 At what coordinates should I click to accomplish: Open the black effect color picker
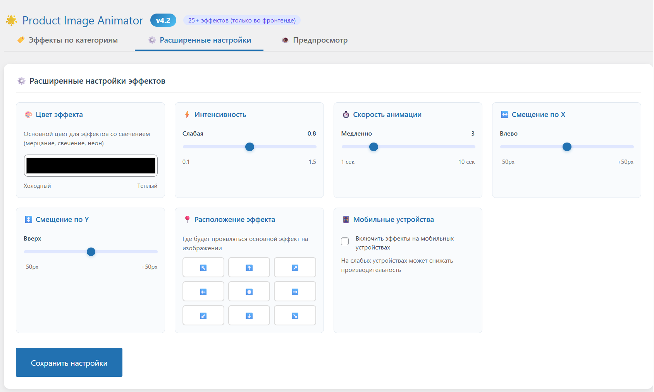(91, 165)
